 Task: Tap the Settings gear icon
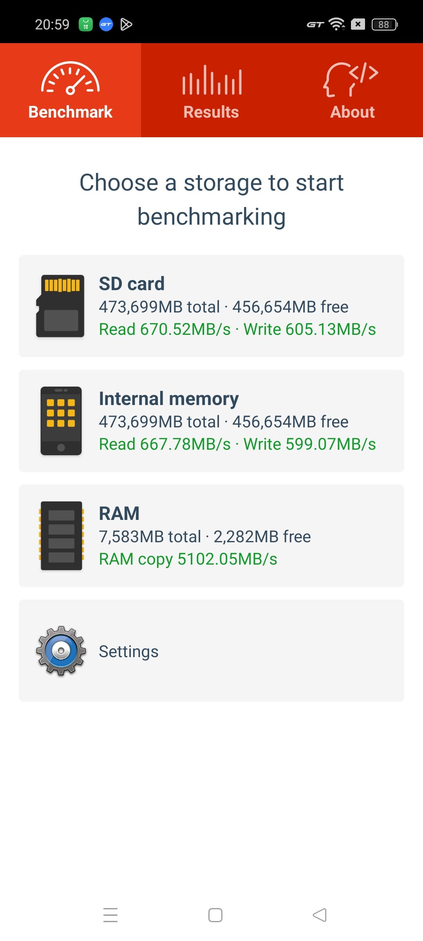pos(61,651)
